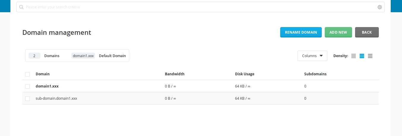Click the Disk Usage column header
The width and height of the screenshot is (402, 136).
click(245, 74)
